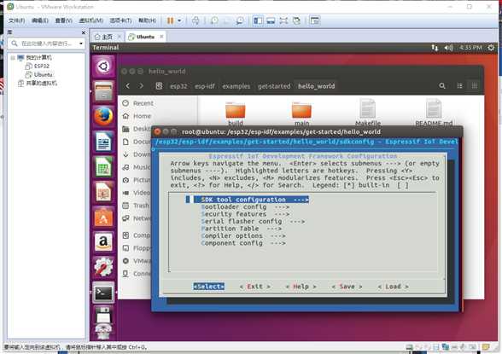Image resolution: width=502 pixels, height=354 pixels.
Task: Click the Terminal icon in the dock
Action: click(103, 293)
